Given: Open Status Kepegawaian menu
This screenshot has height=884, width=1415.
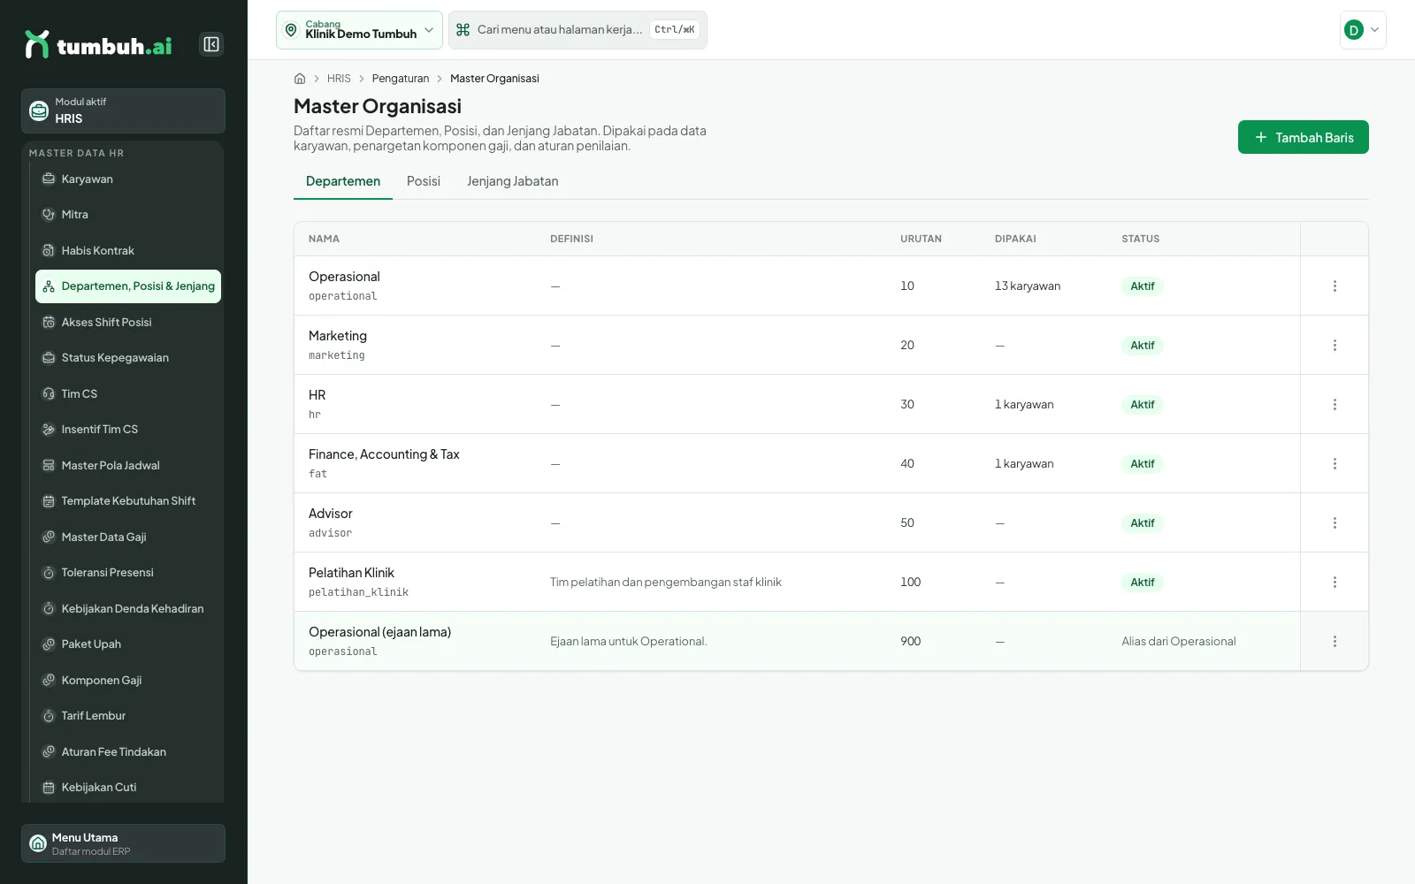Looking at the screenshot, I should pos(128,358).
